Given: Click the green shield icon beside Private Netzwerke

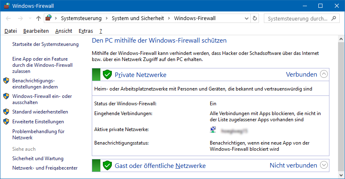Looking at the screenshot, I should (x=107, y=75).
